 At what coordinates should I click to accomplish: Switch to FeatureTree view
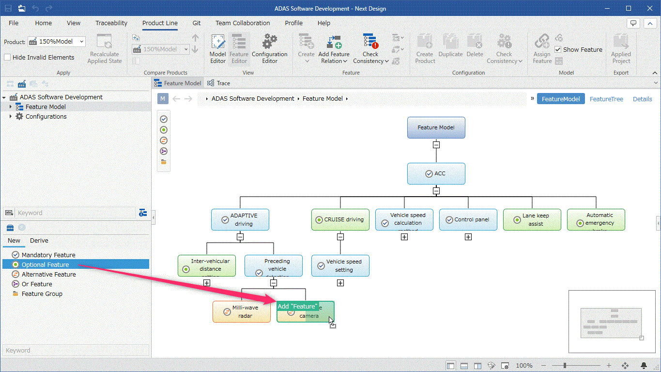tap(606, 99)
